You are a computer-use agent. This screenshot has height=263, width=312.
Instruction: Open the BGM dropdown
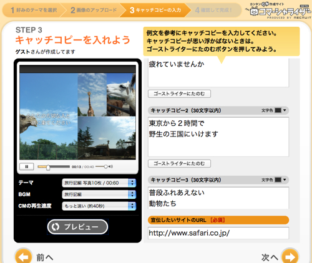coord(99,194)
